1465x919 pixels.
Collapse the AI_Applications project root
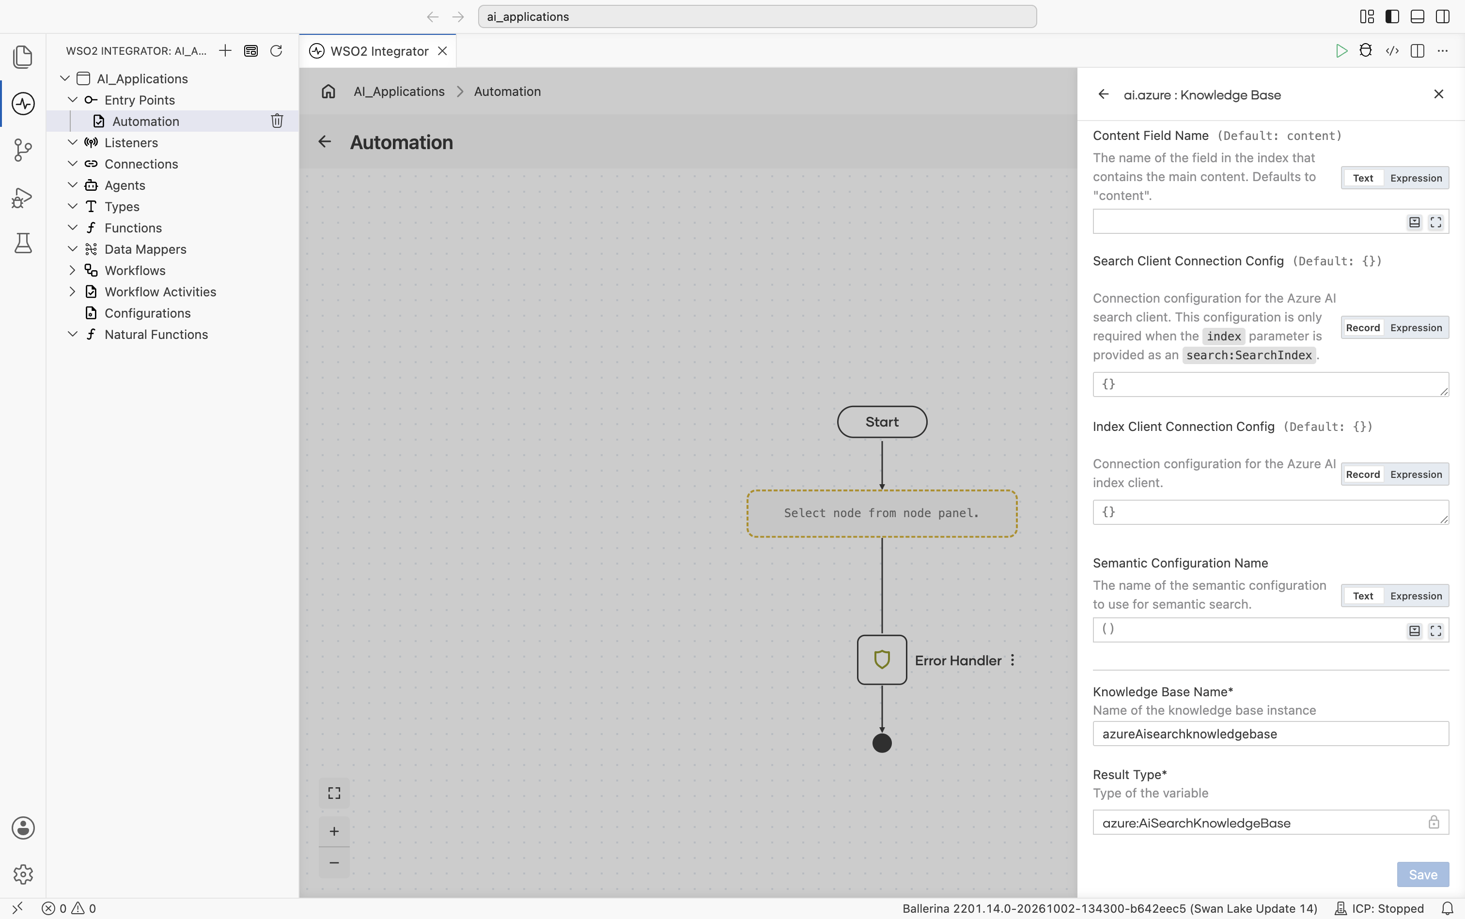64,78
